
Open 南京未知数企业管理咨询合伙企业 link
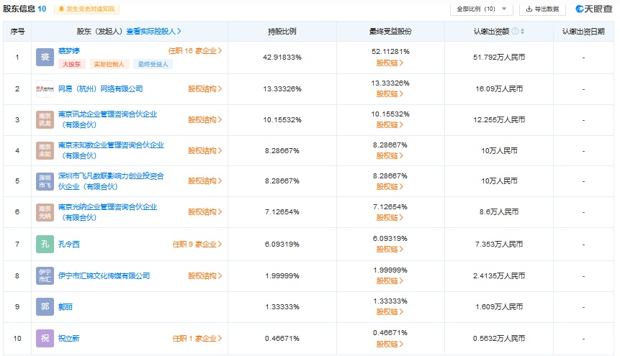(111, 150)
